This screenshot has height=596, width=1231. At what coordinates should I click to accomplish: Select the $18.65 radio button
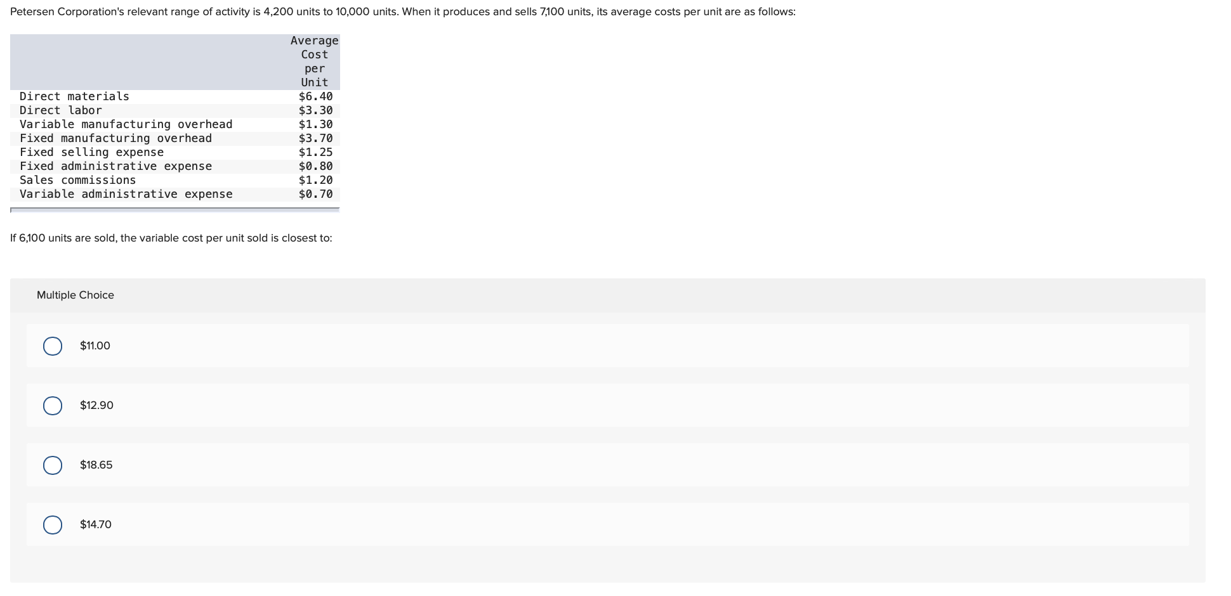[x=53, y=465]
